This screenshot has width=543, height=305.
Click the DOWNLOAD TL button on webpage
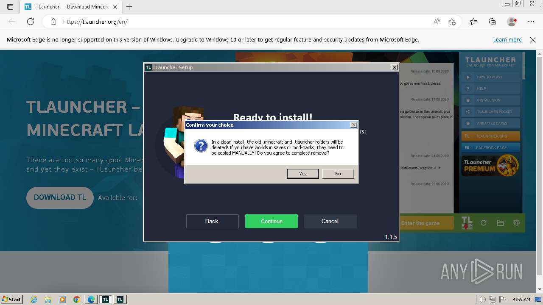pos(60,197)
